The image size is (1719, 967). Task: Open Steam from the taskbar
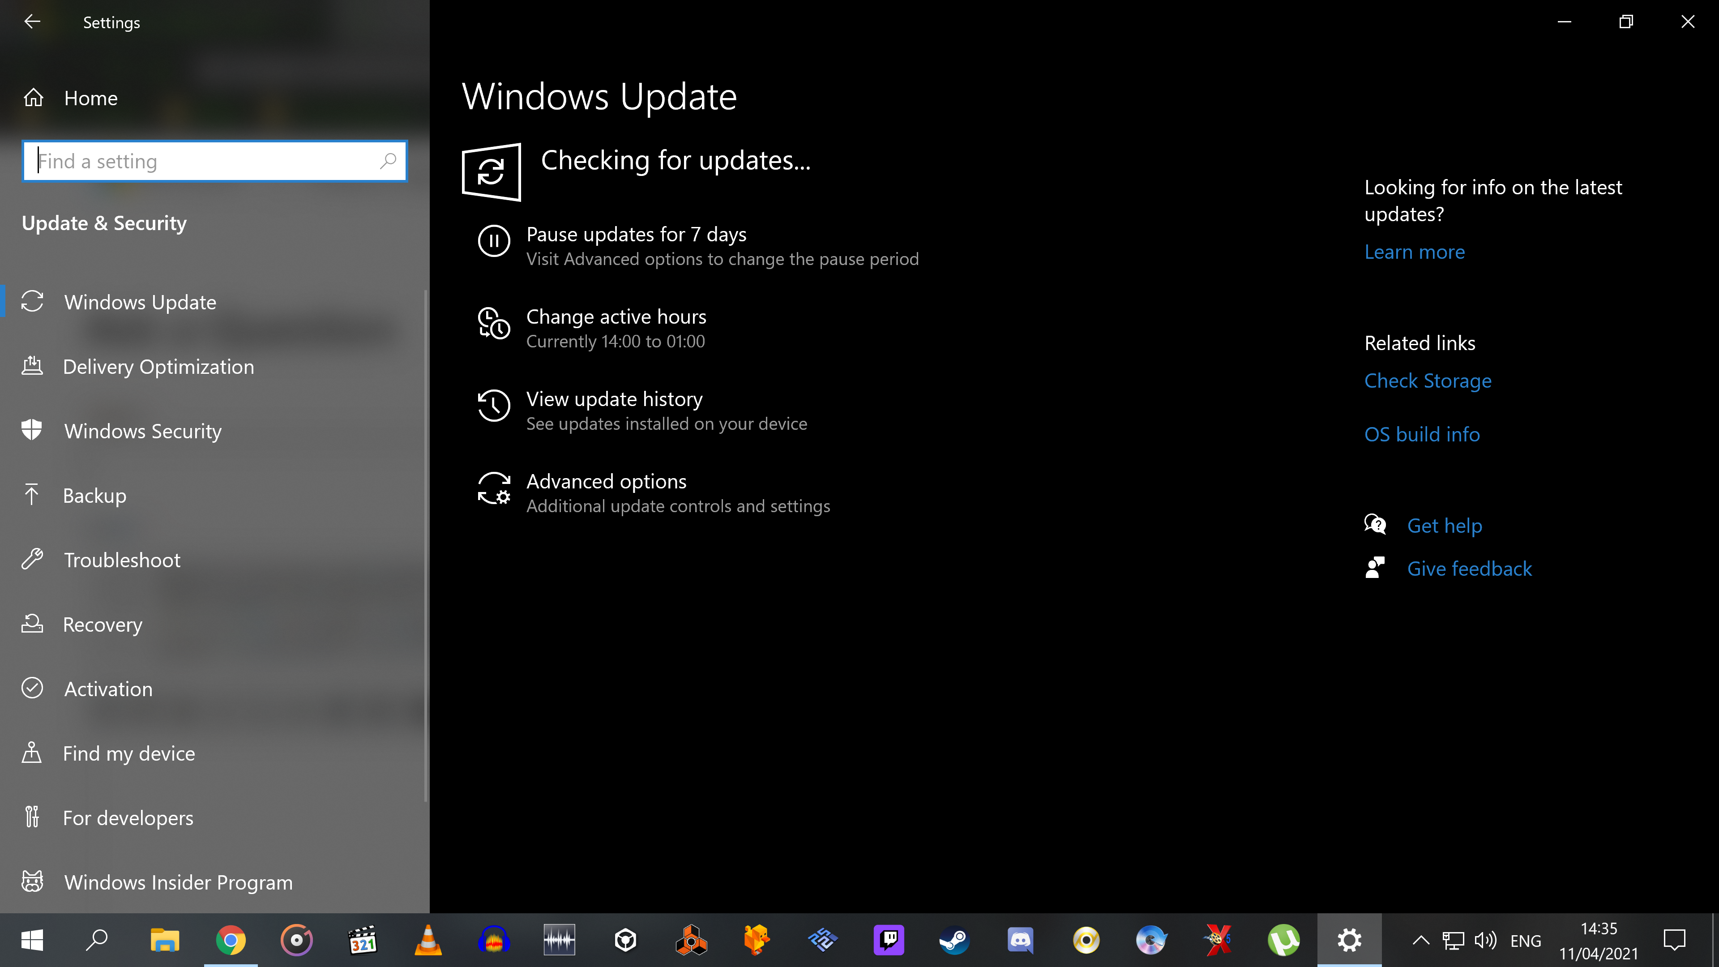954,940
